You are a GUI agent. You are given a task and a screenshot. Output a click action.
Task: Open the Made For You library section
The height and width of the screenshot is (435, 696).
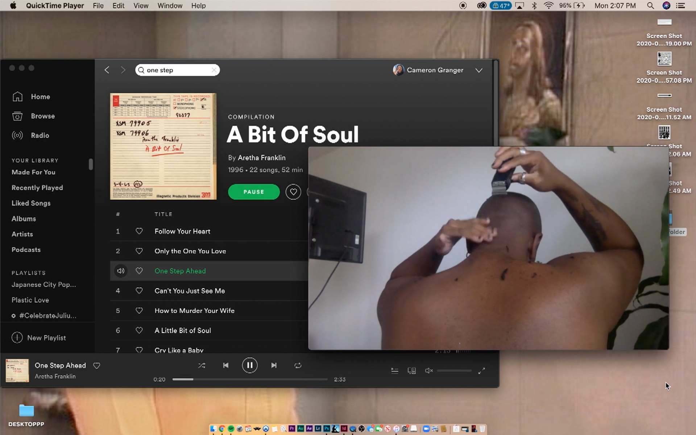[33, 172]
